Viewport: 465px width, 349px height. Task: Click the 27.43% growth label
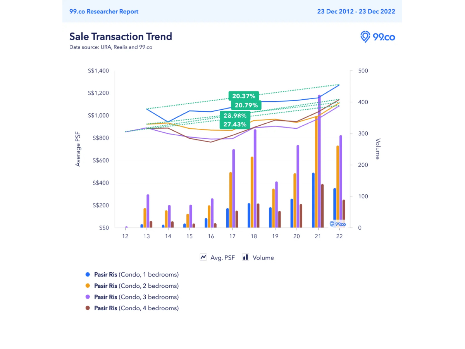[235, 124]
